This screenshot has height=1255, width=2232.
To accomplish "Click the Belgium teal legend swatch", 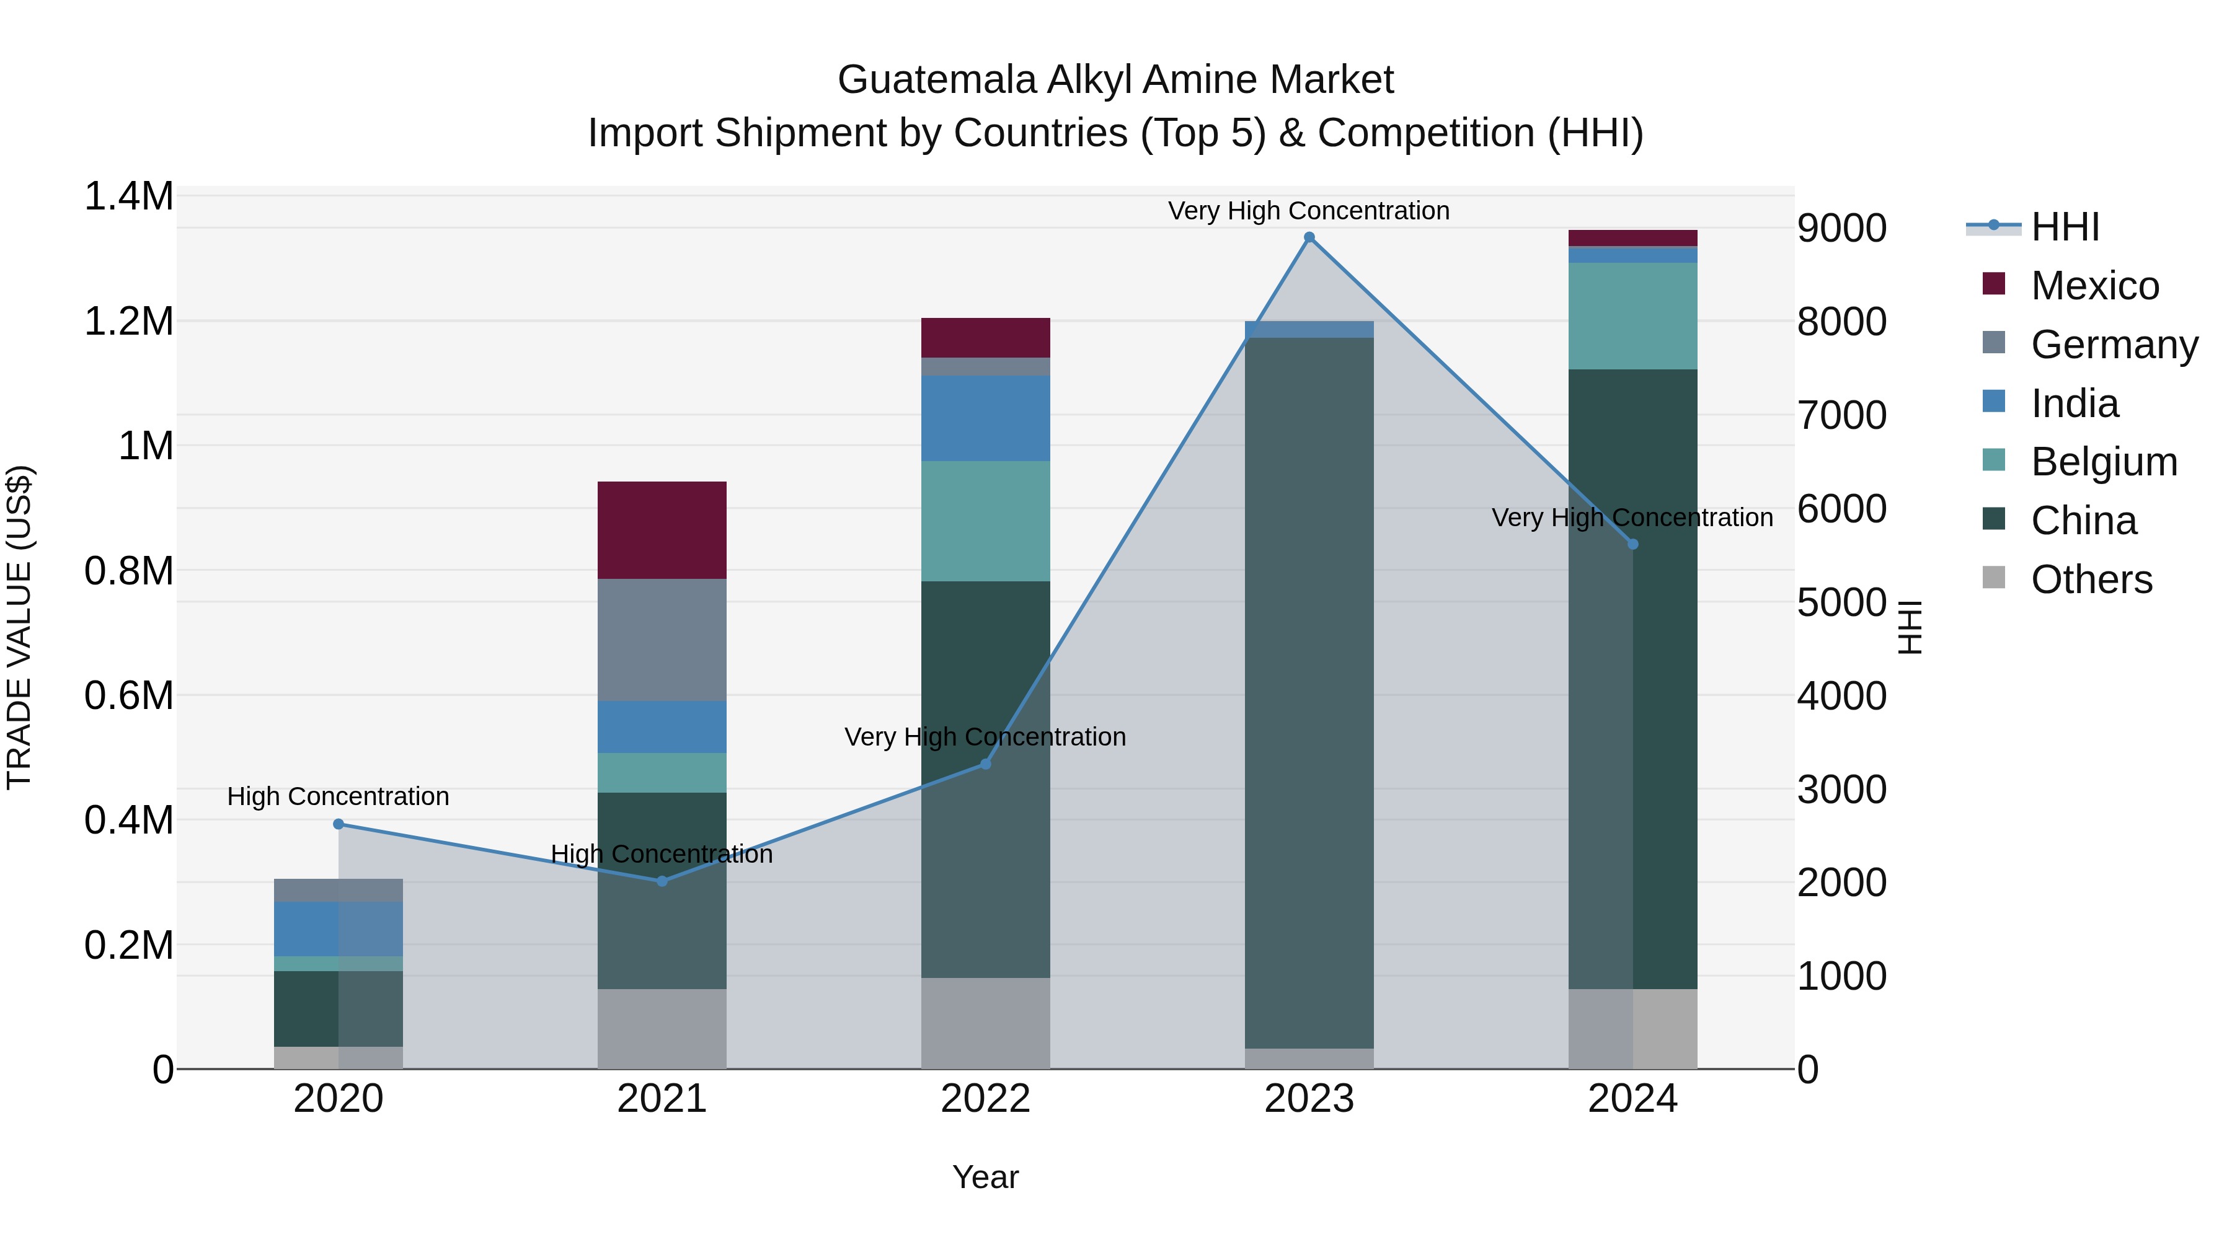I will coord(1994,460).
